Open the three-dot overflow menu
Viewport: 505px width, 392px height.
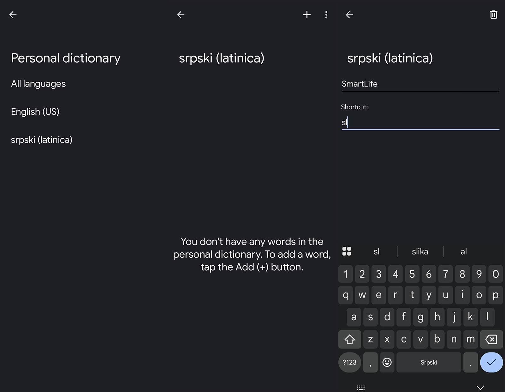click(326, 15)
